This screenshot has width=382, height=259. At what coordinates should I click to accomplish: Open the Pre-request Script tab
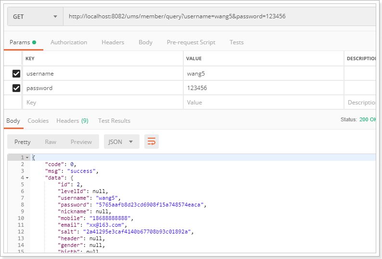pyautogui.click(x=191, y=42)
